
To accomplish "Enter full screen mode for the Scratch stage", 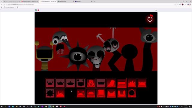I will tap(156, 10).
